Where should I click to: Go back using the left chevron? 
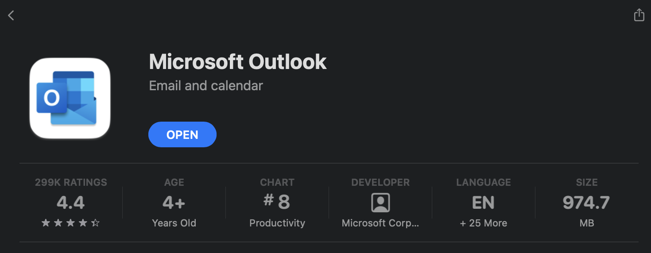(11, 15)
